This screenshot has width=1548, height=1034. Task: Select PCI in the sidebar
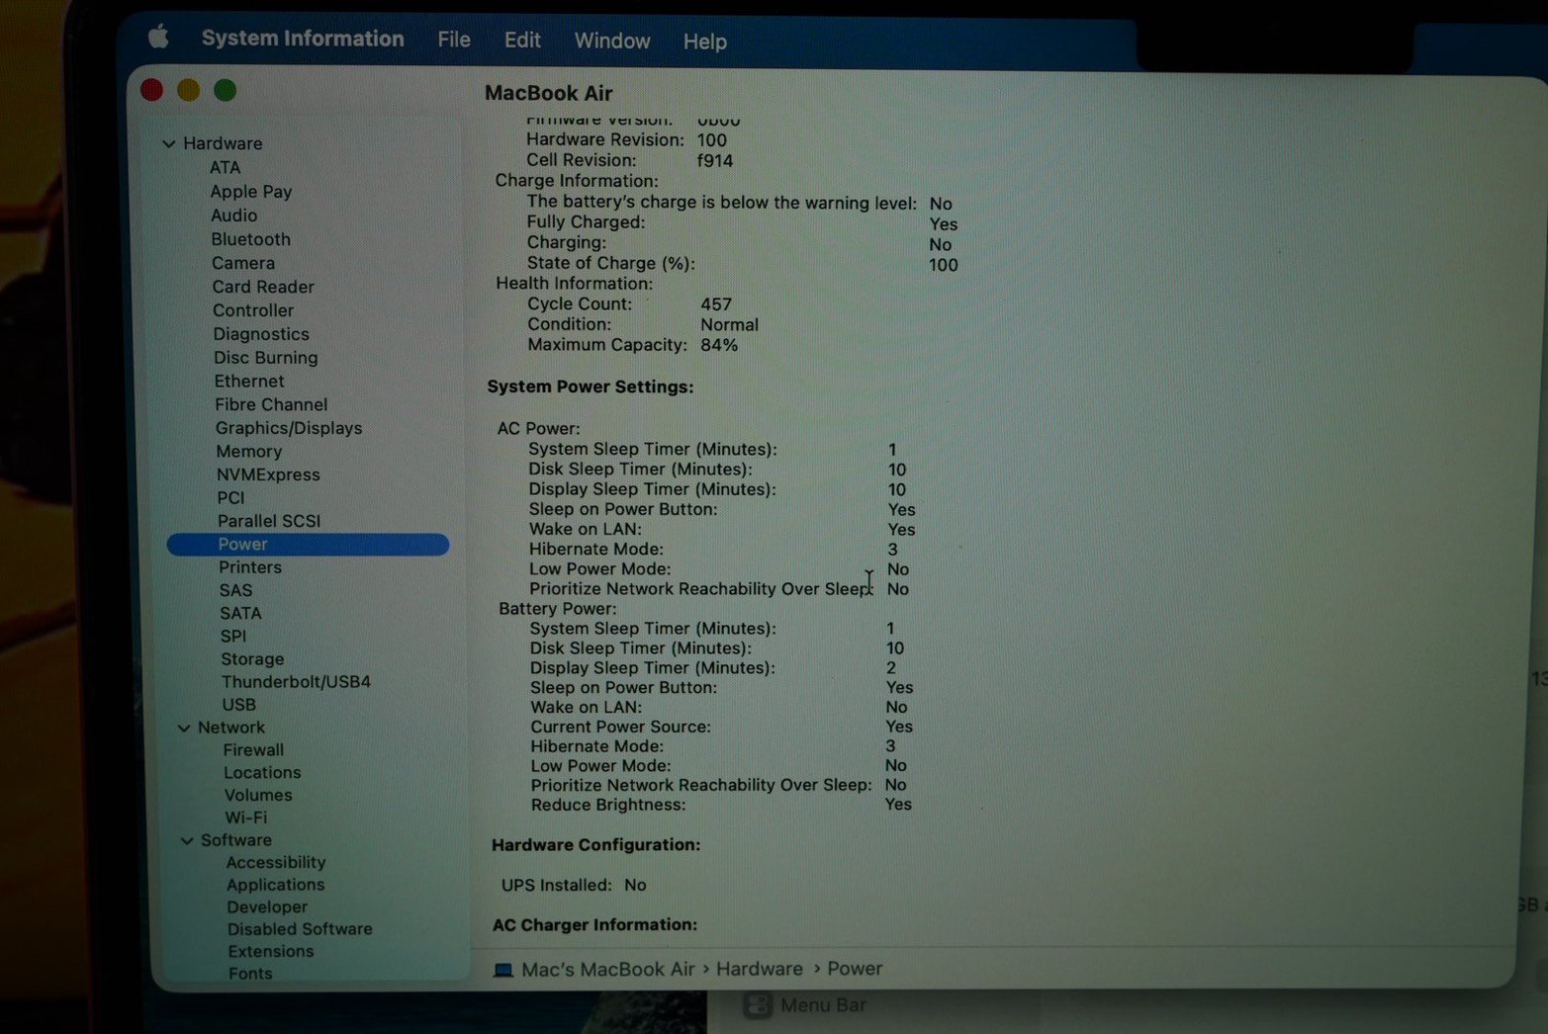230,497
